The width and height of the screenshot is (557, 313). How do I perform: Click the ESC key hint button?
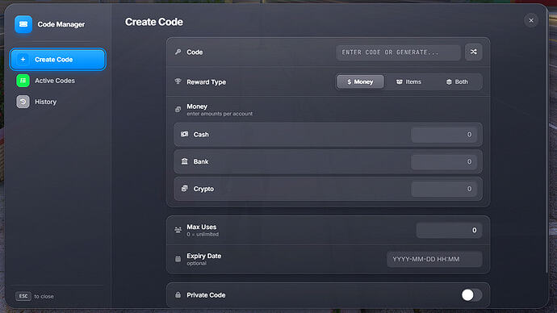point(23,296)
